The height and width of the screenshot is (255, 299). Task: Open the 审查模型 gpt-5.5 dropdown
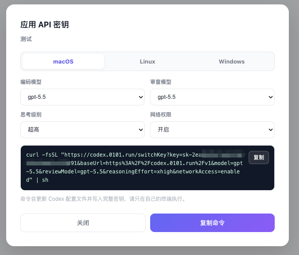pos(212,97)
